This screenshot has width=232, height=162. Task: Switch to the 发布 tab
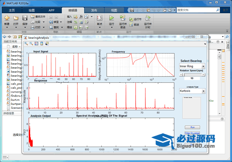94,10
